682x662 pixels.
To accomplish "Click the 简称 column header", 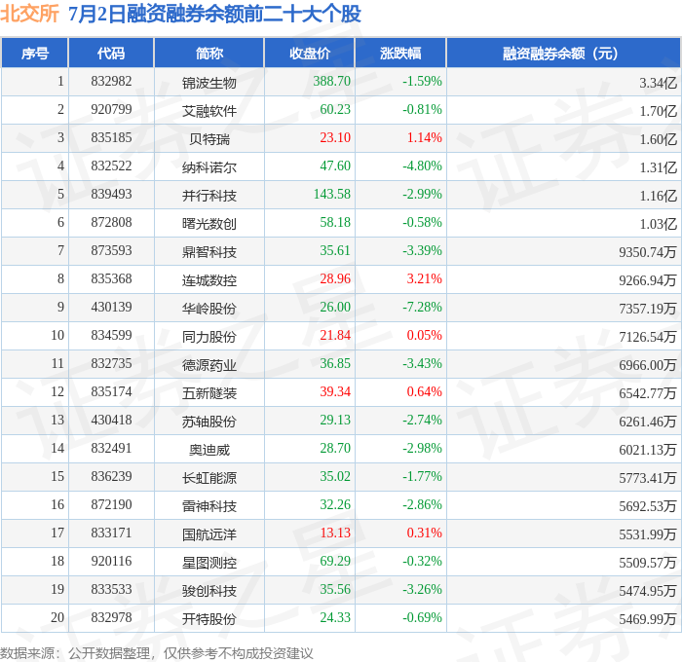I will pos(209,54).
